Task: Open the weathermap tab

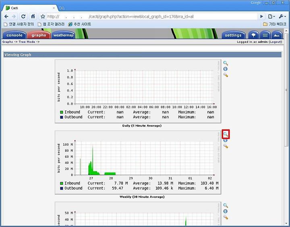Action: point(63,35)
